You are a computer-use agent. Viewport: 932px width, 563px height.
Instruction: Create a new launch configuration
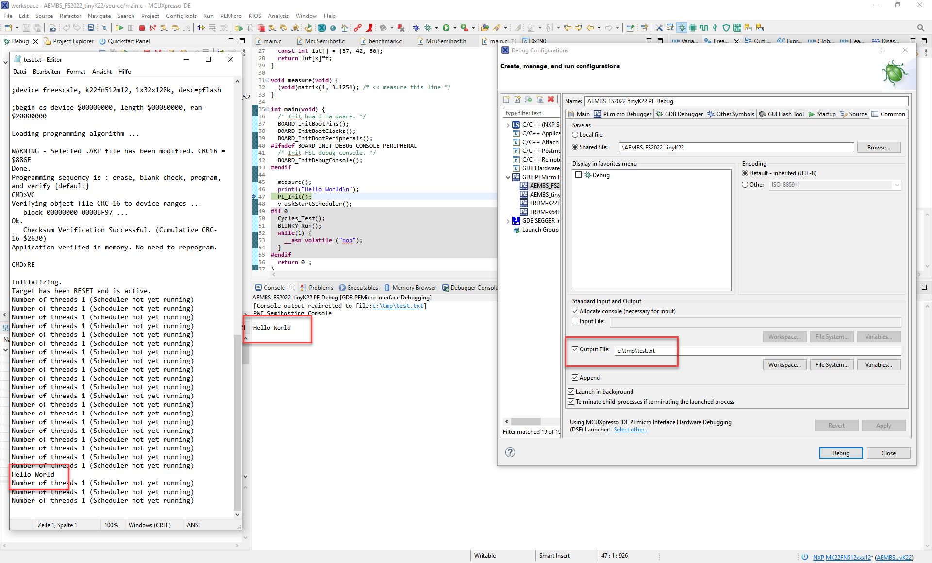click(x=506, y=99)
